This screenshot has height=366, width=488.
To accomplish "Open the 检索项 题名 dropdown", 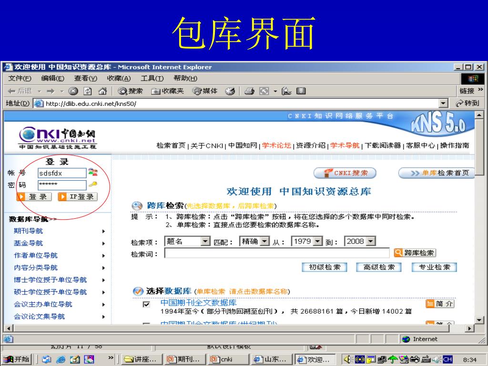I will 188,241.
